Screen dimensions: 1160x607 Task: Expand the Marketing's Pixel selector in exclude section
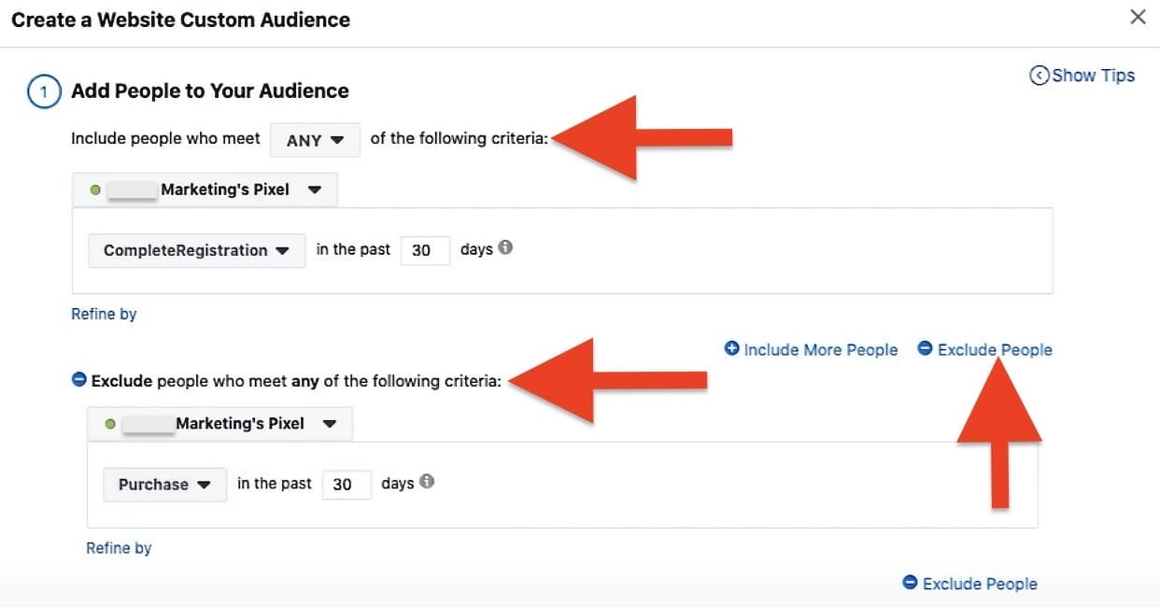[219, 424]
